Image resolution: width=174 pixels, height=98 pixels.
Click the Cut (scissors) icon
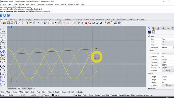[19, 23]
